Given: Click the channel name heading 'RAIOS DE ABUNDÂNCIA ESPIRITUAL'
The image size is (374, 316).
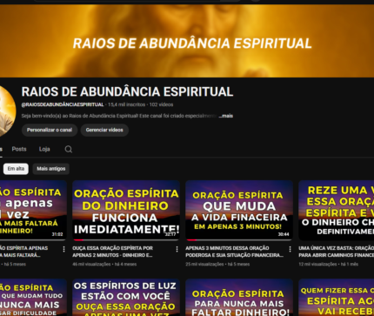Looking at the screenshot, I should [x=127, y=91].
